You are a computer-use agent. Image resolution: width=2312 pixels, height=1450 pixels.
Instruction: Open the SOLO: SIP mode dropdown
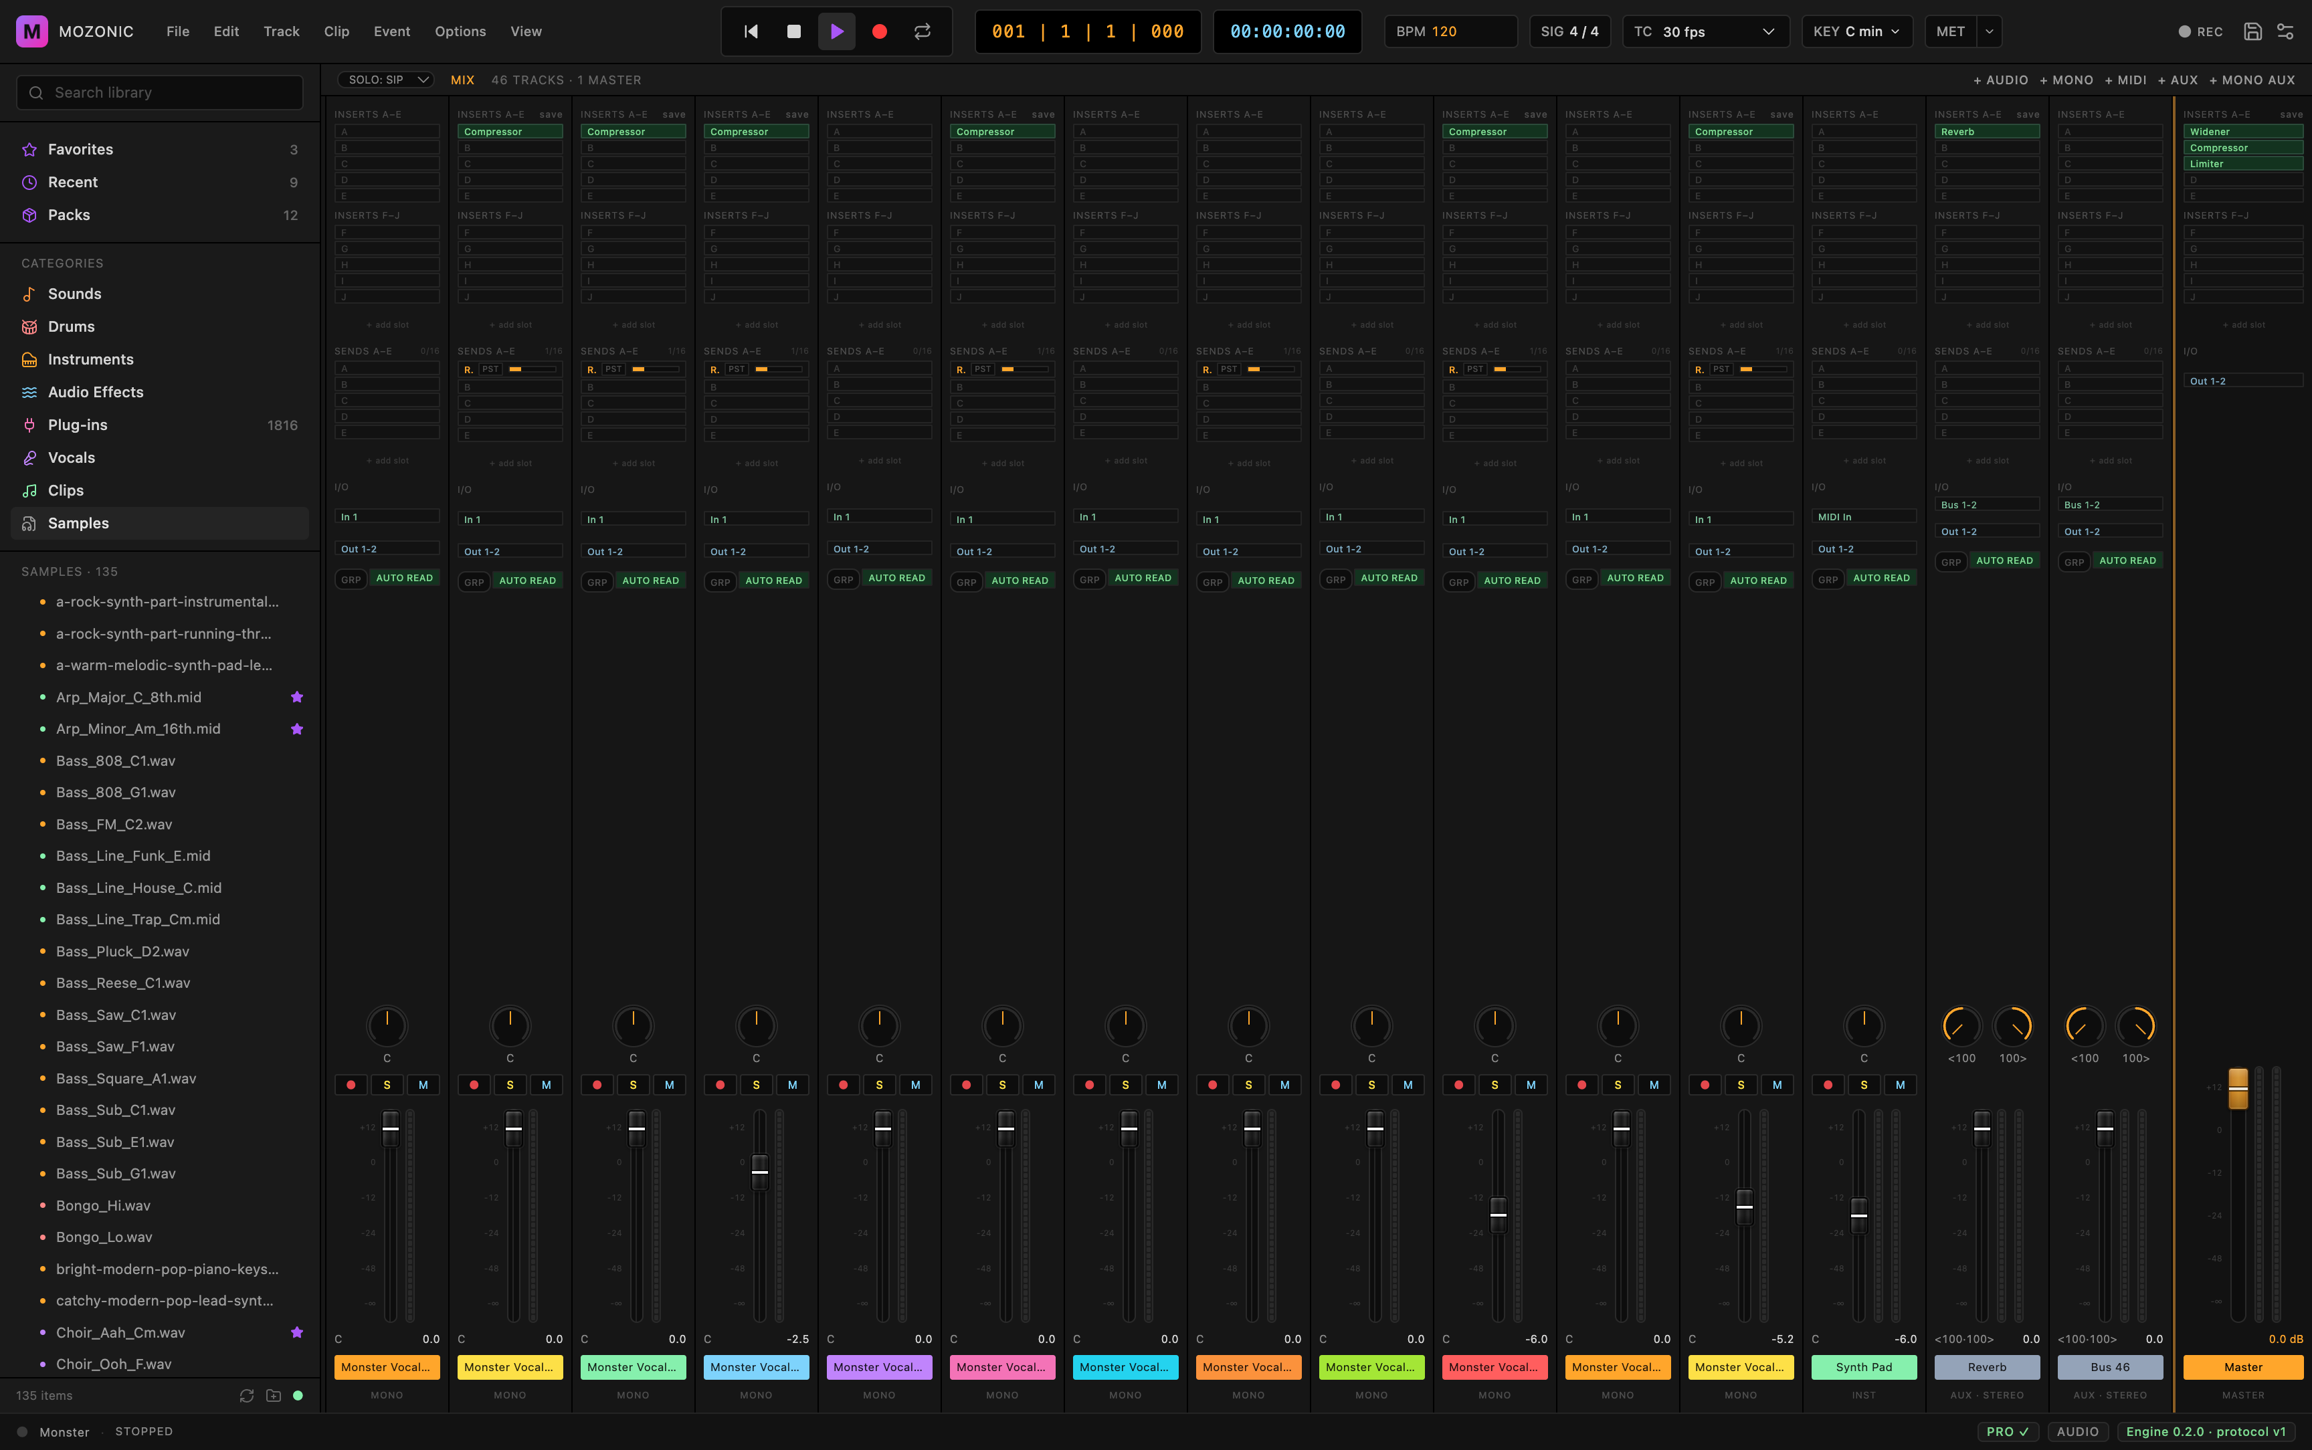pyautogui.click(x=387, y=80)
